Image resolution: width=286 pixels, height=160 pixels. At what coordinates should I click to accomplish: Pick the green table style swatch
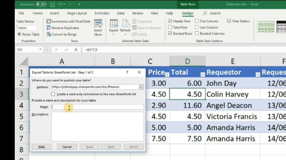tap(266, 27)
